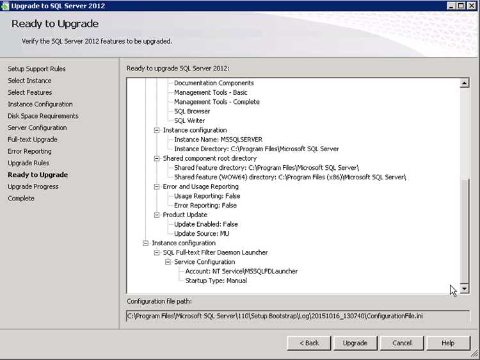The width and height of the screenshot is (480, 360).
Task: Select Shared feature directory row
Action: coord(267,168)
